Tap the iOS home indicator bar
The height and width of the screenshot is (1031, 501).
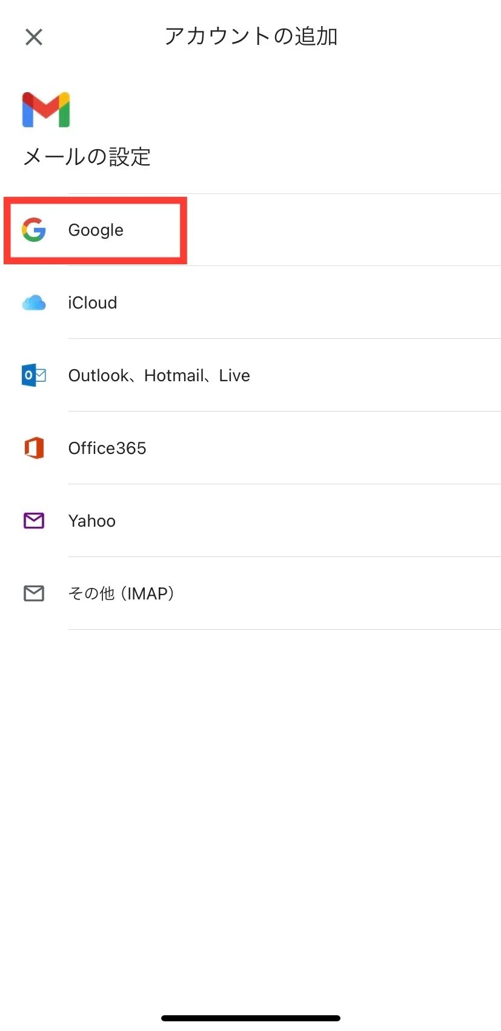point(251,1018)
